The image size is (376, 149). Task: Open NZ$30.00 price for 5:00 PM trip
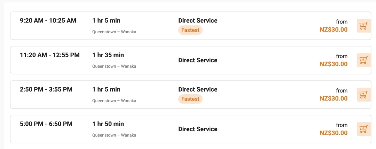pos(334,133)
